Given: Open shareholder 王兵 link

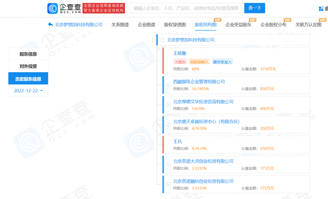Looking at the screenshot, I should click(x=178, y=141).
